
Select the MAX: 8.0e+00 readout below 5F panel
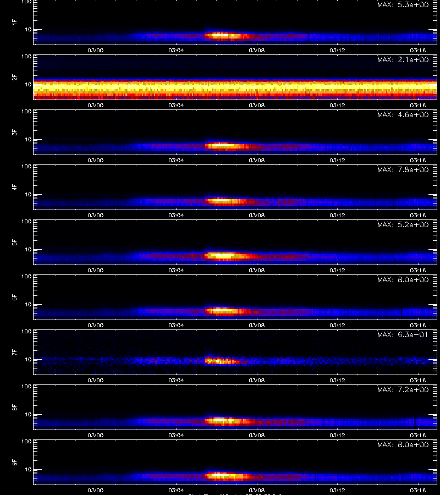point(403,280)
